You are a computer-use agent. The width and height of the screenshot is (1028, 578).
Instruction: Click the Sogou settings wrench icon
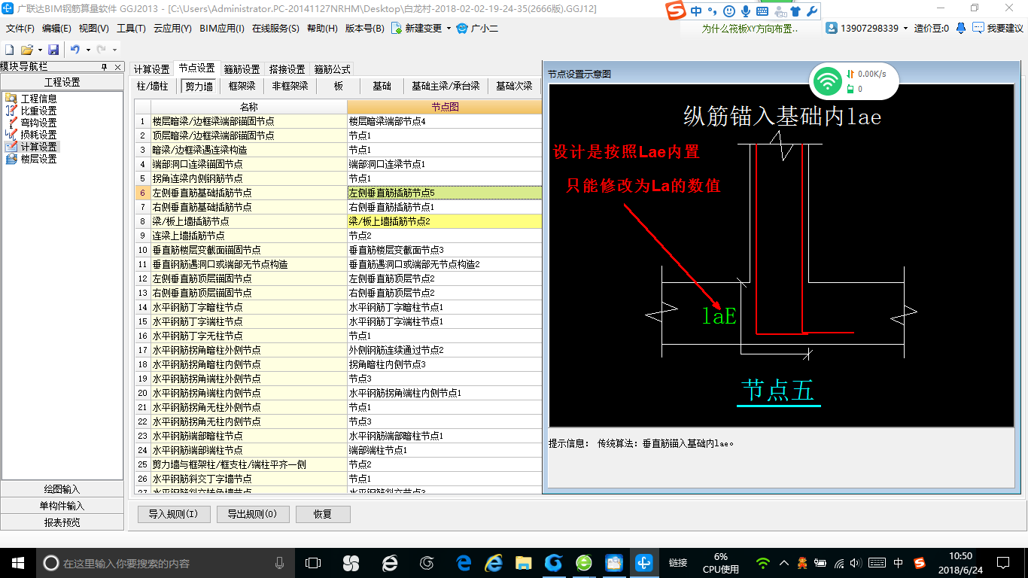(x=812, y=11)
